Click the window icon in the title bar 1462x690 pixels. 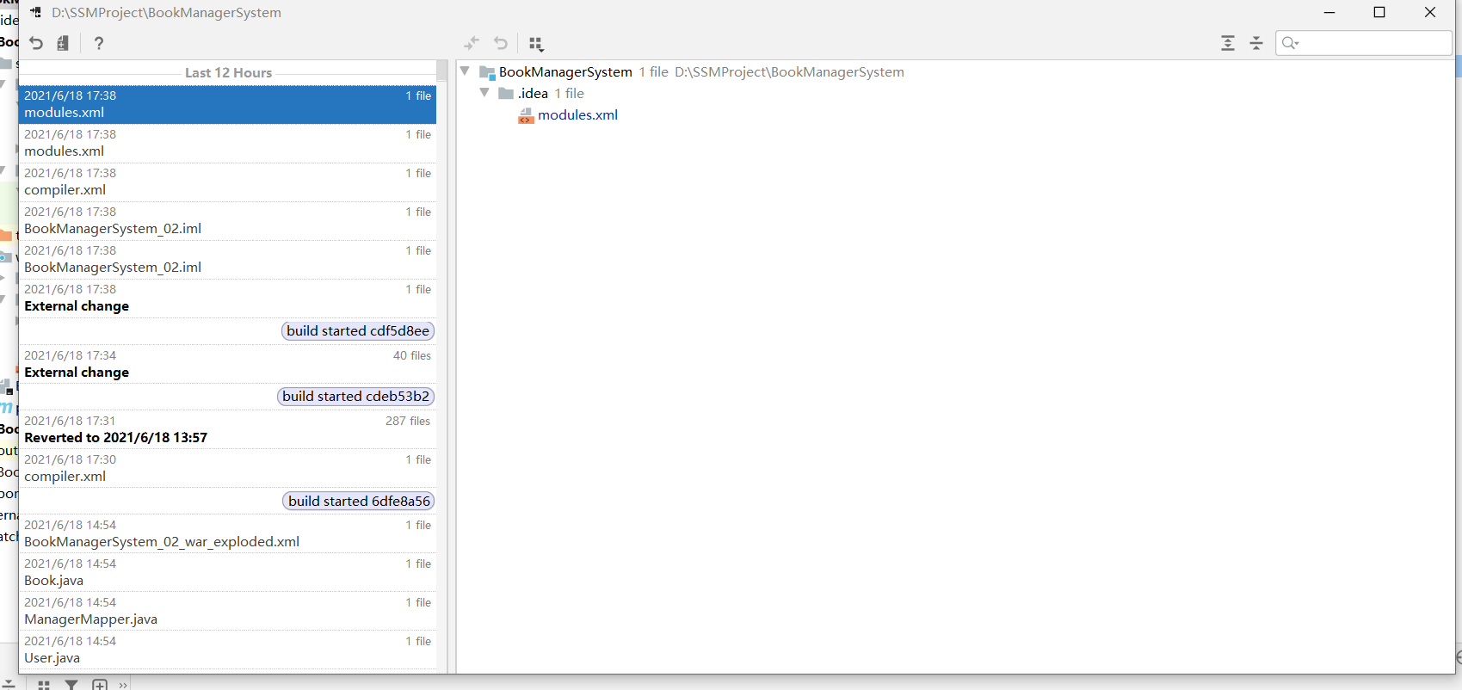coord(35,12)
